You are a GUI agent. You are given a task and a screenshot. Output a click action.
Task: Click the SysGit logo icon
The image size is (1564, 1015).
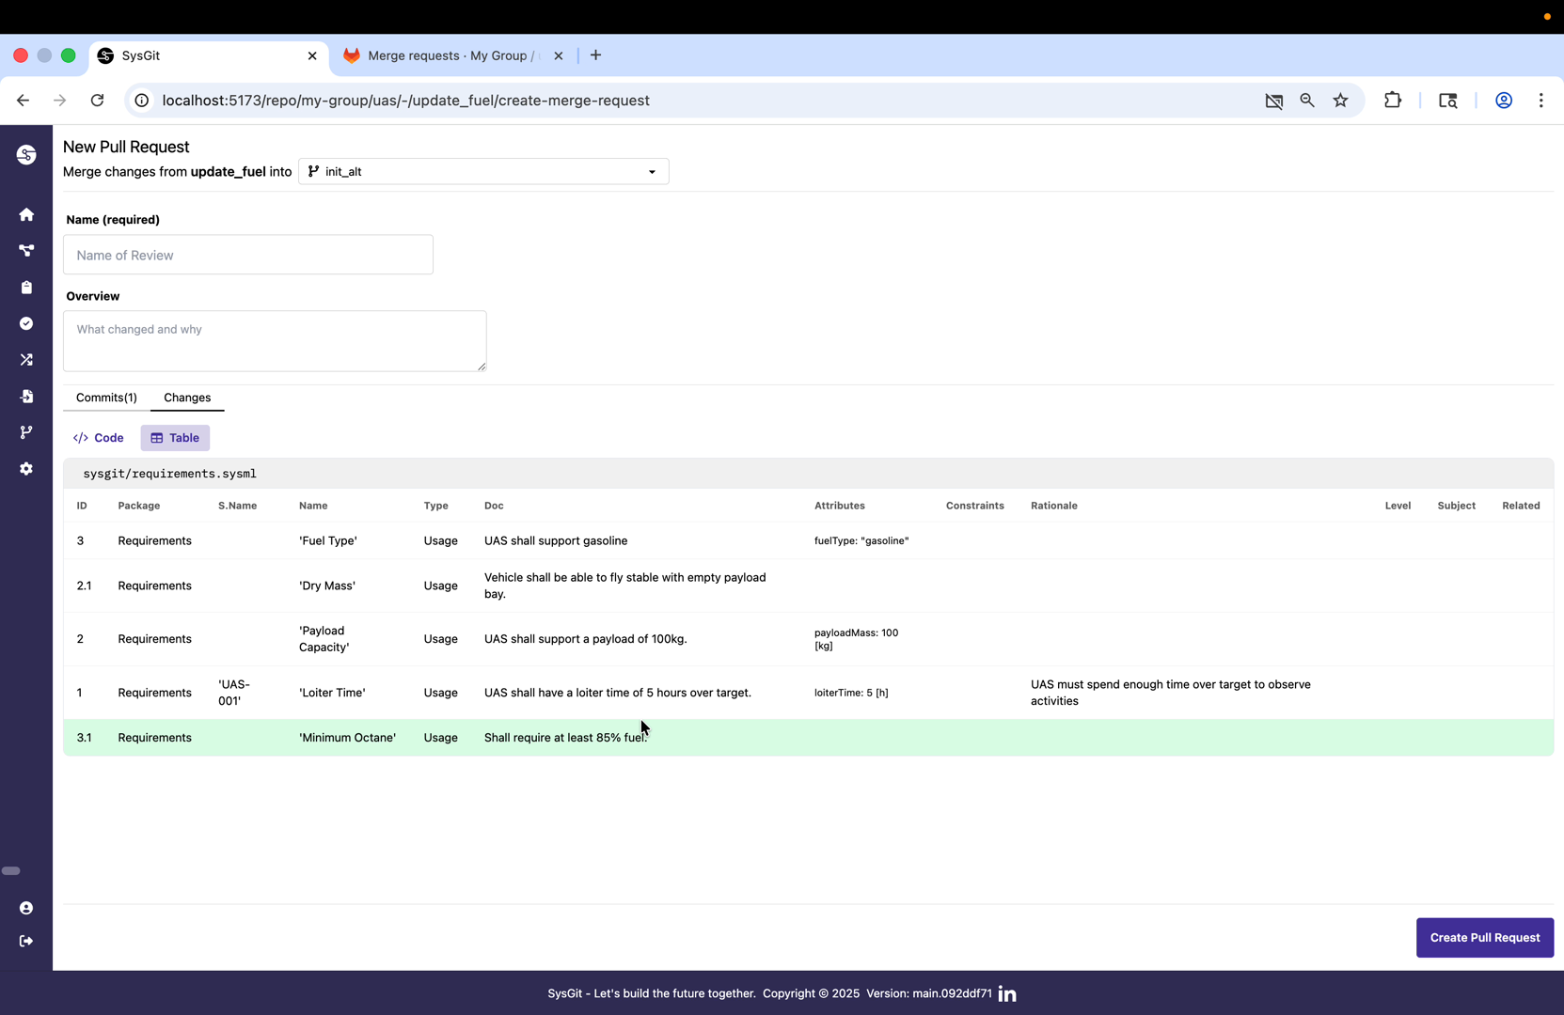[x=26, y=155]
